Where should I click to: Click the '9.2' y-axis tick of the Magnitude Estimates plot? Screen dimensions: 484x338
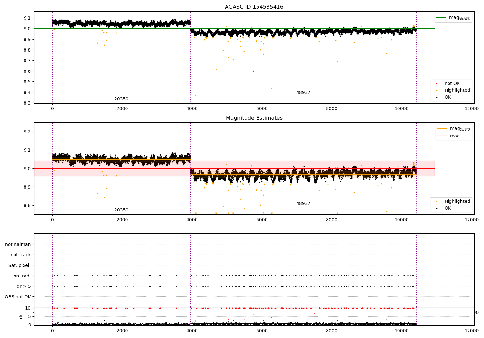coord(27,132)
